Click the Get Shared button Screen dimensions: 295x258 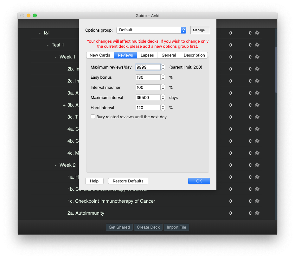[119, 227]
